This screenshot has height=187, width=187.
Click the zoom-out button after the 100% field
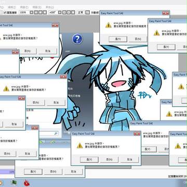click(x=36, y=12)
